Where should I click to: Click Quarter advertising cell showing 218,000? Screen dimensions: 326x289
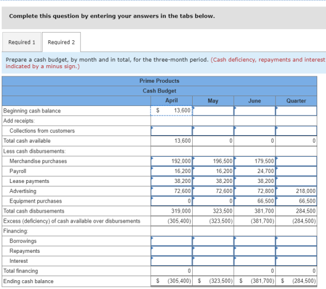(x=296, y=191)
